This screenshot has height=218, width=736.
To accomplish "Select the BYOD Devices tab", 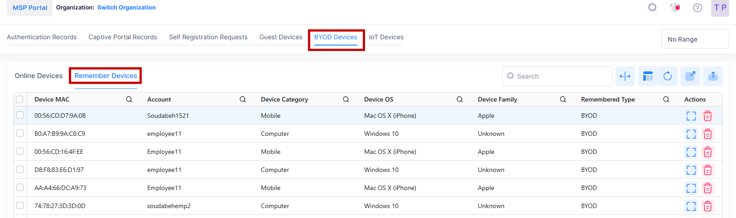I will point(336,37).
